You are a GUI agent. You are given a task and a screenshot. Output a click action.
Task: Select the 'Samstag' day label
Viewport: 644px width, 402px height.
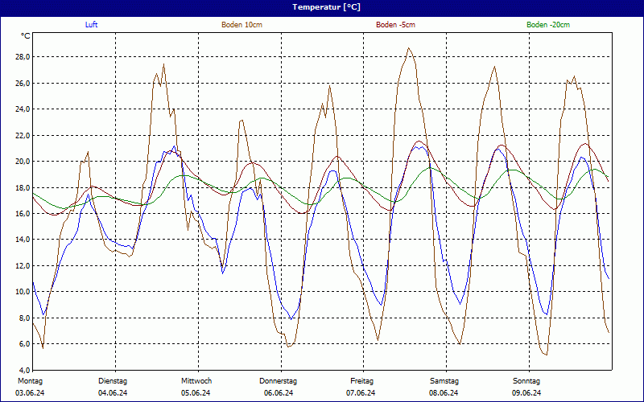click(444, 380)
